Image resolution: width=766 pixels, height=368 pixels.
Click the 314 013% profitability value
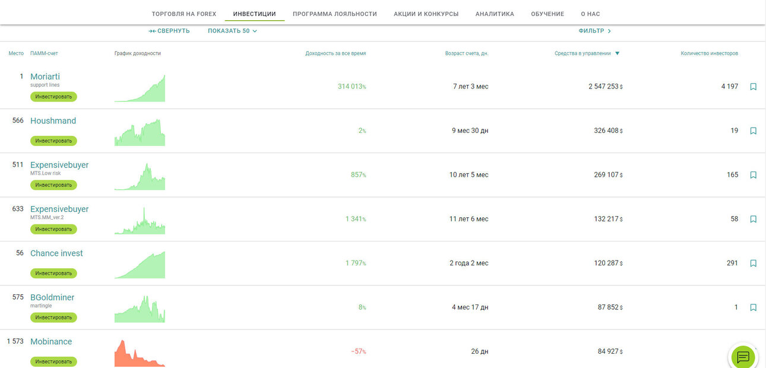[352, 87]
